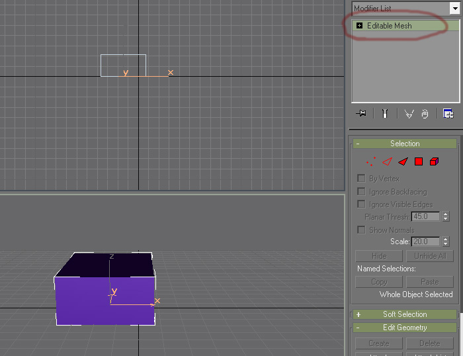Click the Hide button
The image size is (463, 356).
[379, 256]
